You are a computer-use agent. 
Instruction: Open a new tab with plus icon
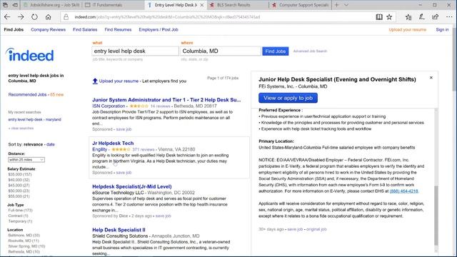click(337, 5)
